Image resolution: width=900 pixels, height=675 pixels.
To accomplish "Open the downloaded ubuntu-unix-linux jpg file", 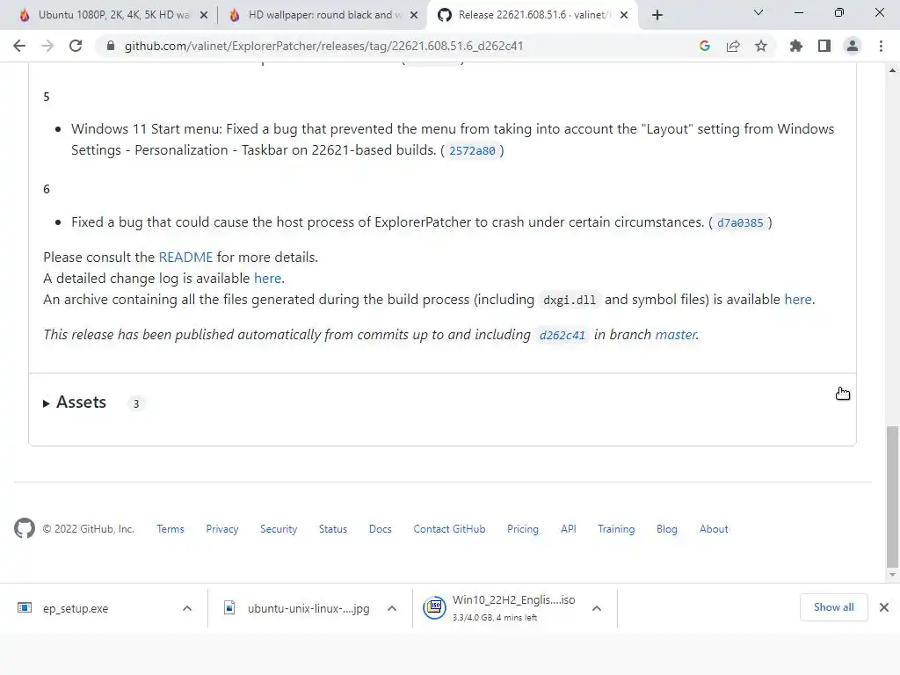I will point(308,608).
